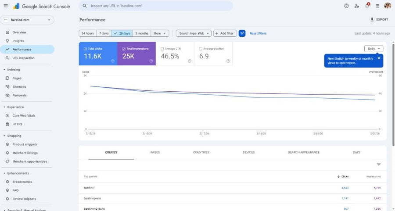Open the Daily granularity dropdown

(373, 49)
